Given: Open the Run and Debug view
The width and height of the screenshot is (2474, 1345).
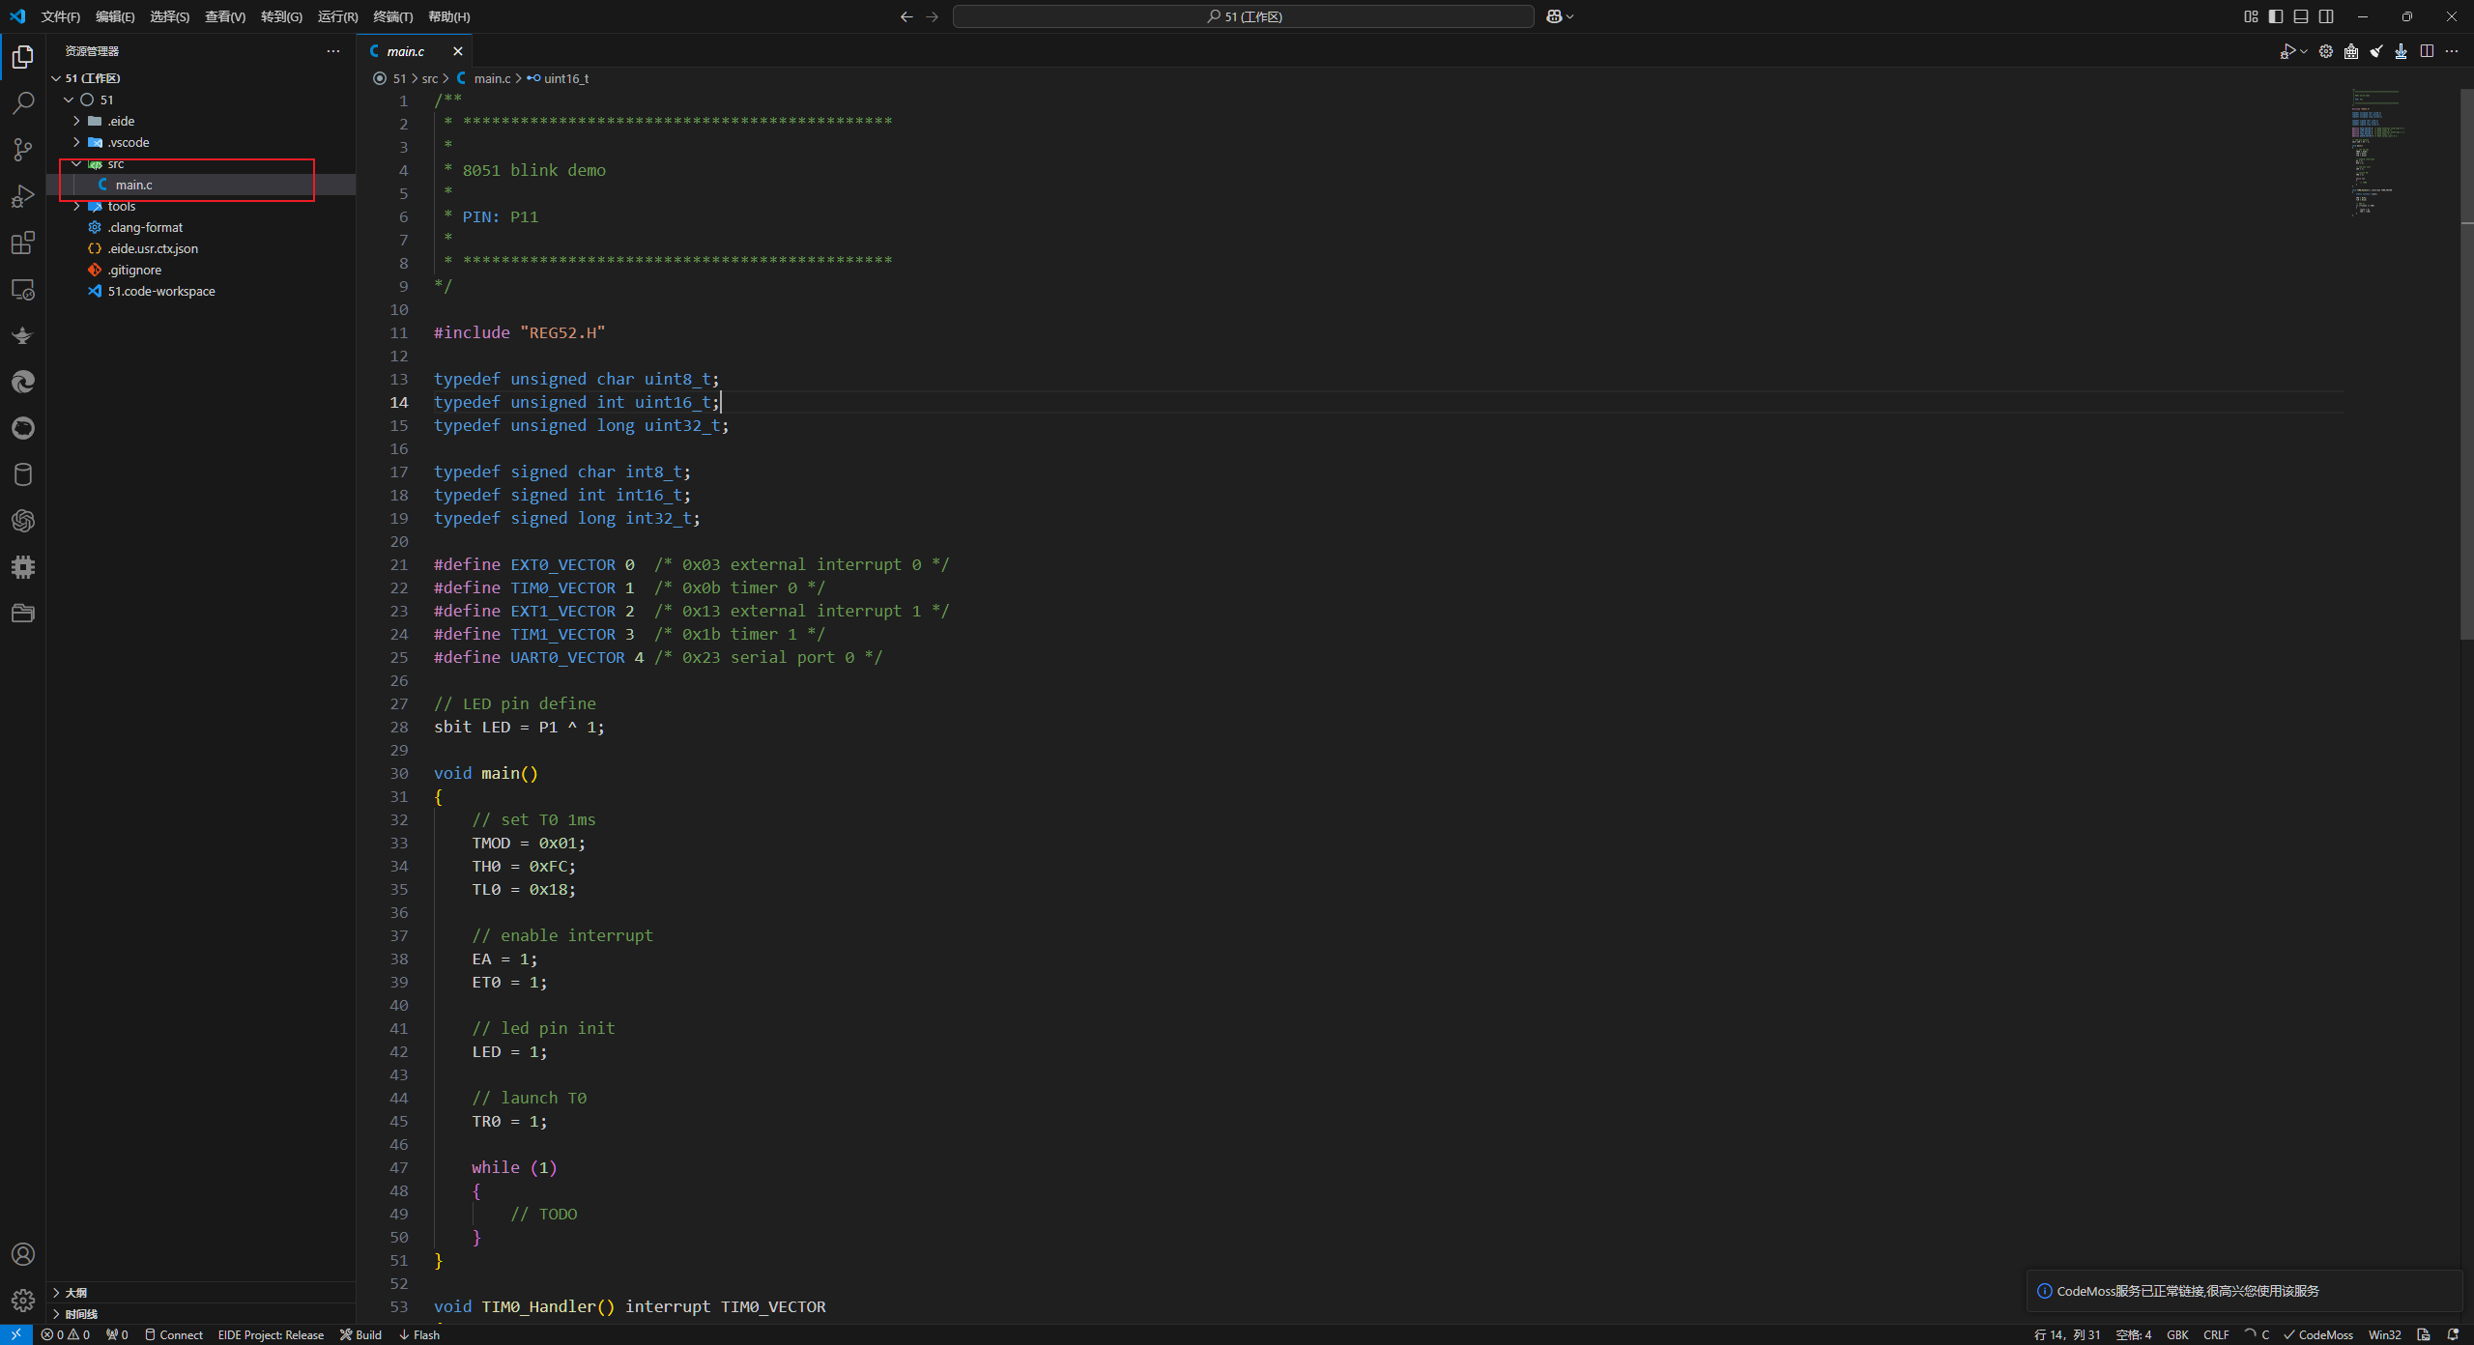Looking at the screenshot, I should point(23,196).
